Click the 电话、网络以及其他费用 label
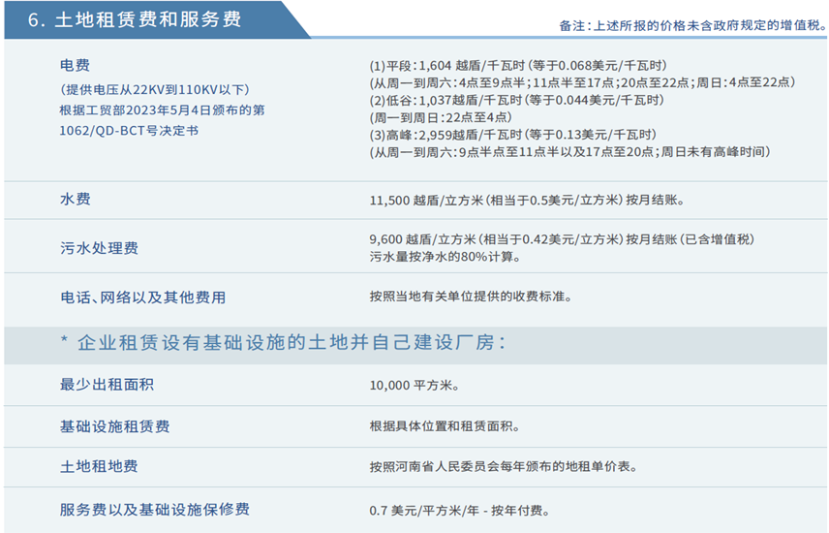829x533 pixels. [142, 297]
